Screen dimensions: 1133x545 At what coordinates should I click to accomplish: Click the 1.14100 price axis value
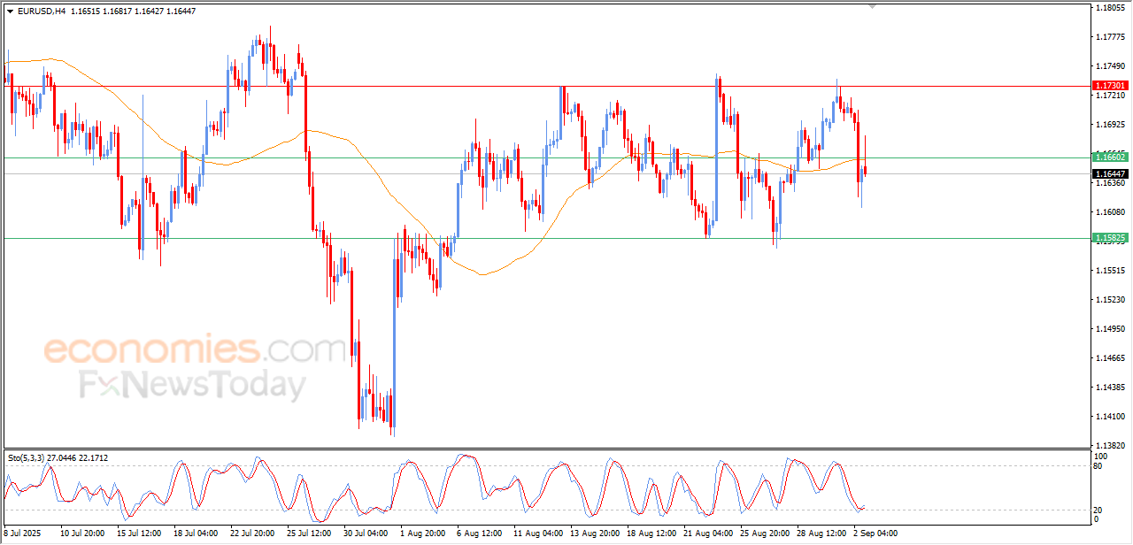coord(1111,416)
